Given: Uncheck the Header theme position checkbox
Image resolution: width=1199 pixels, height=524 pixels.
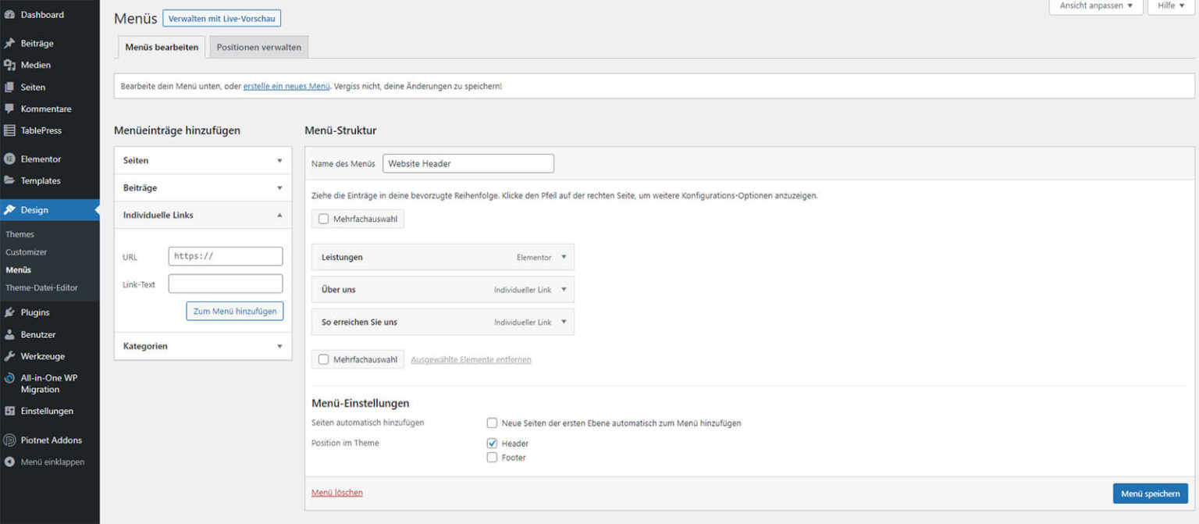Looking at the screenshot, I should [492, 443].
